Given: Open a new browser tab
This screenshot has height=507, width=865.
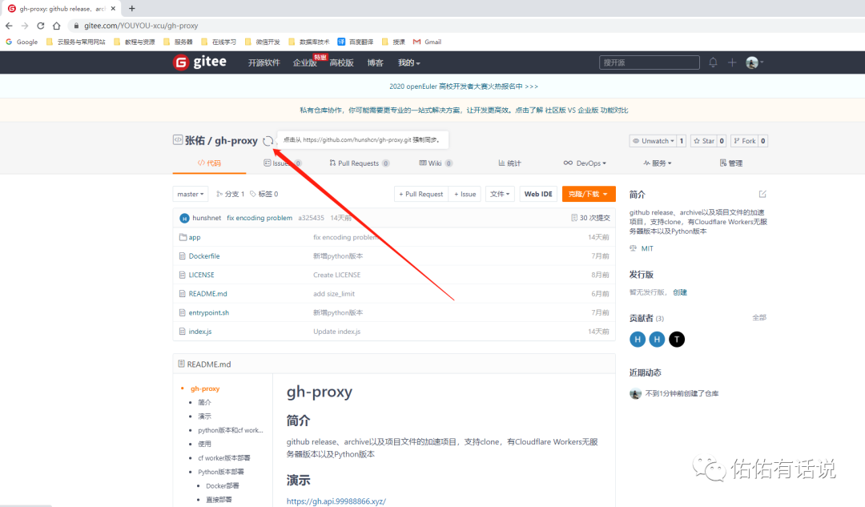Looking at the screenshot, I should (x=132, y=8).
